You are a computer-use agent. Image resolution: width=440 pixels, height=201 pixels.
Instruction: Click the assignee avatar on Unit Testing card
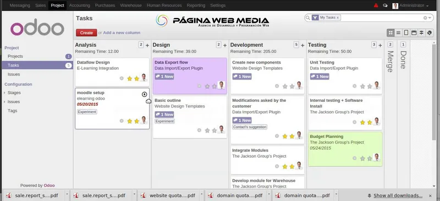pos(377,85)
